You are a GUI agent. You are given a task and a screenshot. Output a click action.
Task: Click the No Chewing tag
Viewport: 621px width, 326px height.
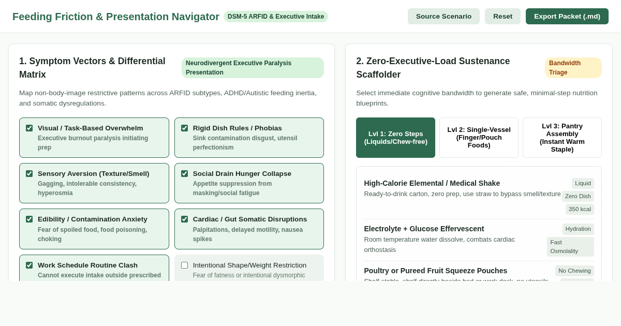point(574,271)
